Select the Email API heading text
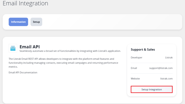 pos(30,47)
